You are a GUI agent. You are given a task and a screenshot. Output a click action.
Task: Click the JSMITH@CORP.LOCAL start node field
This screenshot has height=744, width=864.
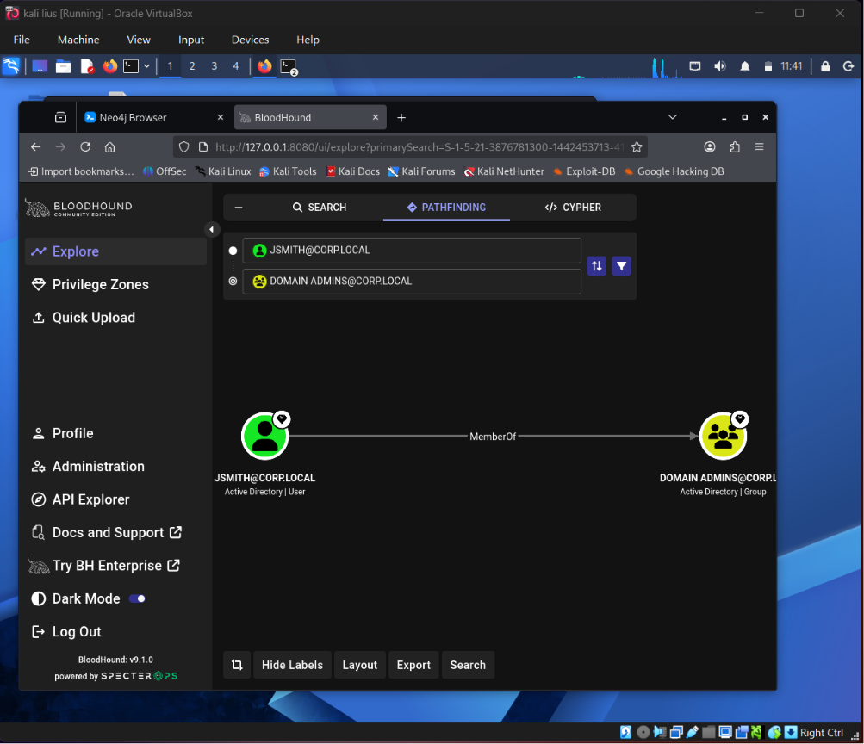[x=412, y=251]
